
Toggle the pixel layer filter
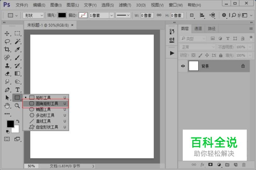(x=213, y=39)
